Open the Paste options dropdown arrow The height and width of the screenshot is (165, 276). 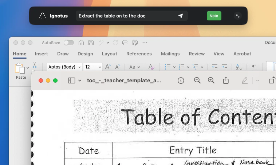[28, 68]
